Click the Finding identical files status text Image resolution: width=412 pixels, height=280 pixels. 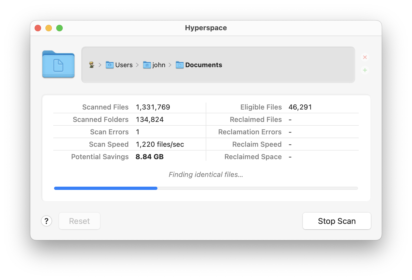coord(206,175)
